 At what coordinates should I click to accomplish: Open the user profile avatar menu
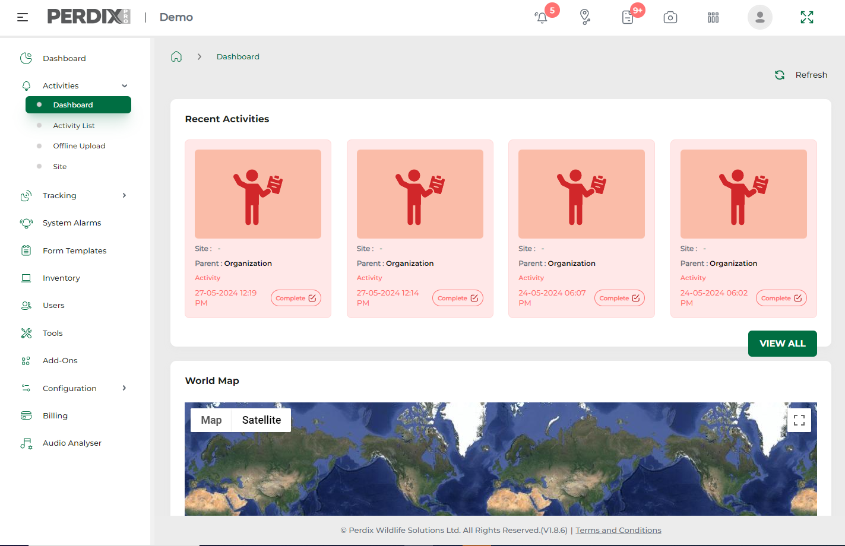coord(760,17)
